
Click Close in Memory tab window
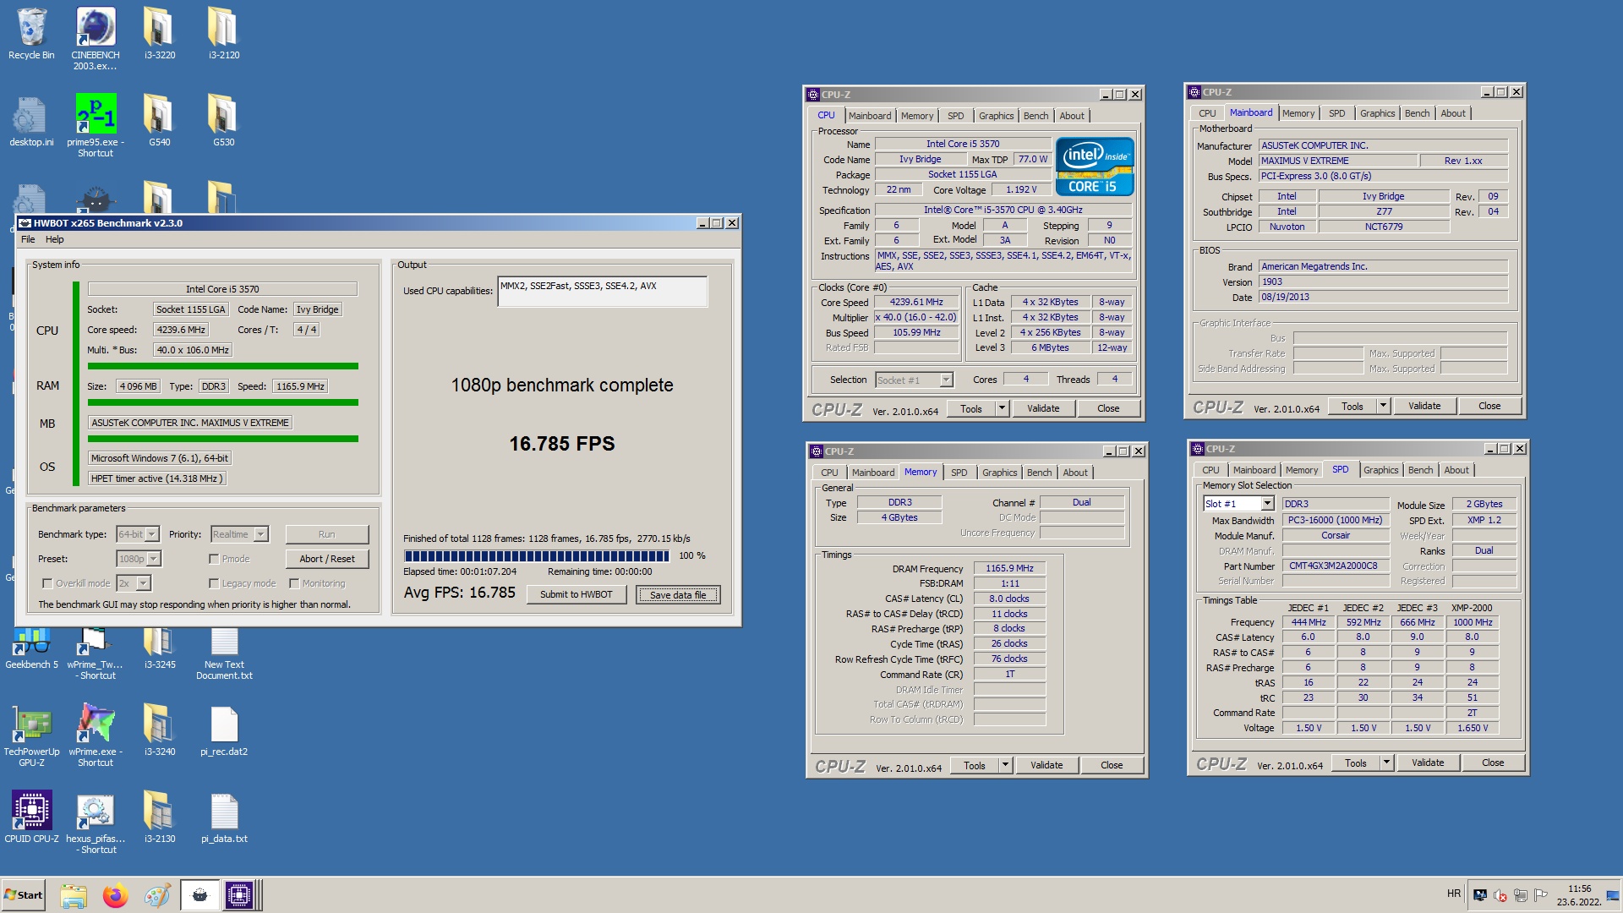click(1112, 765)
